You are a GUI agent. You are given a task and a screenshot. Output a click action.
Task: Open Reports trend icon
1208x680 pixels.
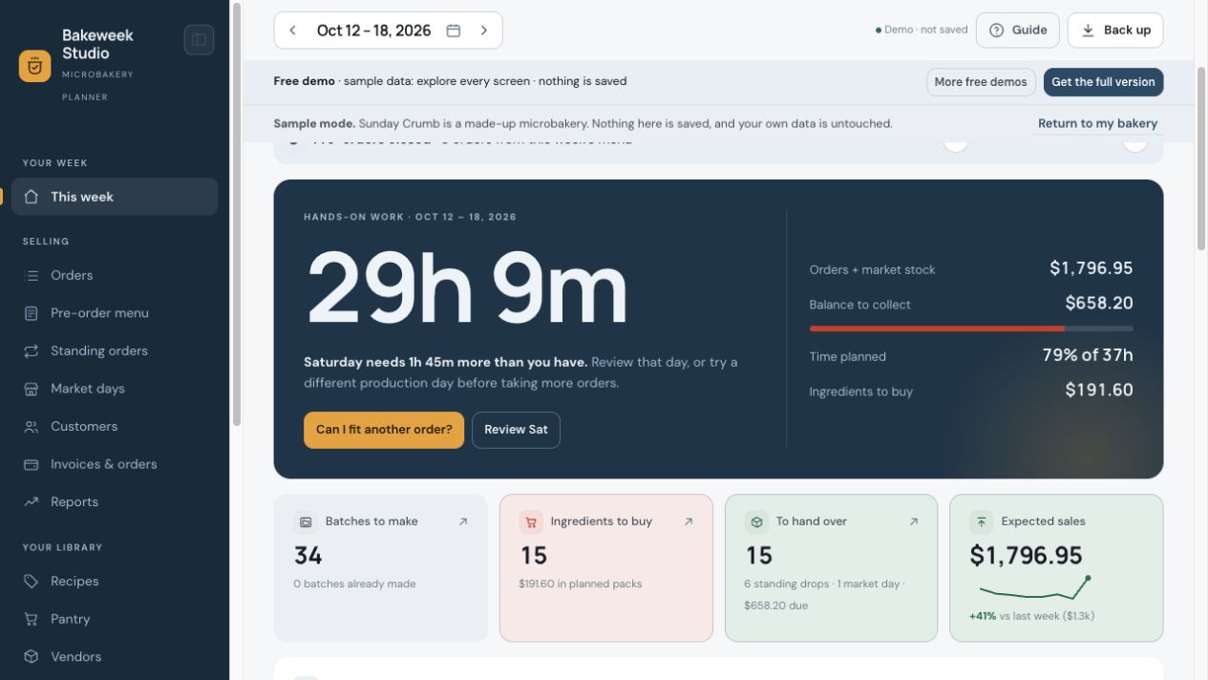[x=32, y=502]
